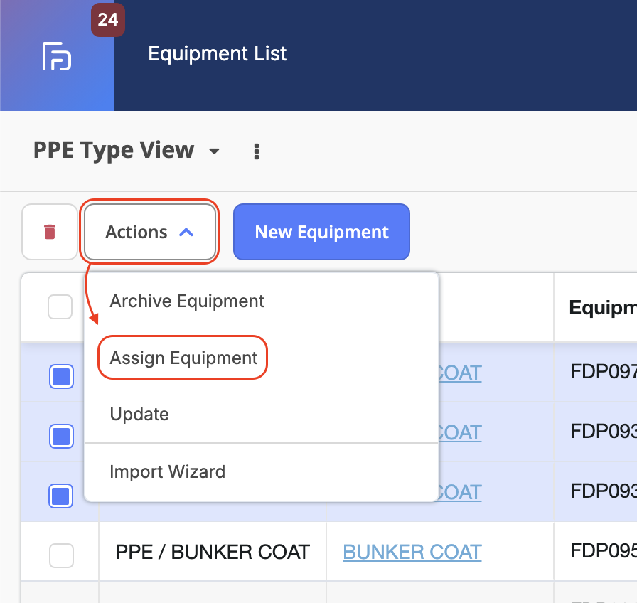This screenshot has height=603, width=637.
Task: Click the PPE / BUNKER COAT type cell
Action: 213,552
